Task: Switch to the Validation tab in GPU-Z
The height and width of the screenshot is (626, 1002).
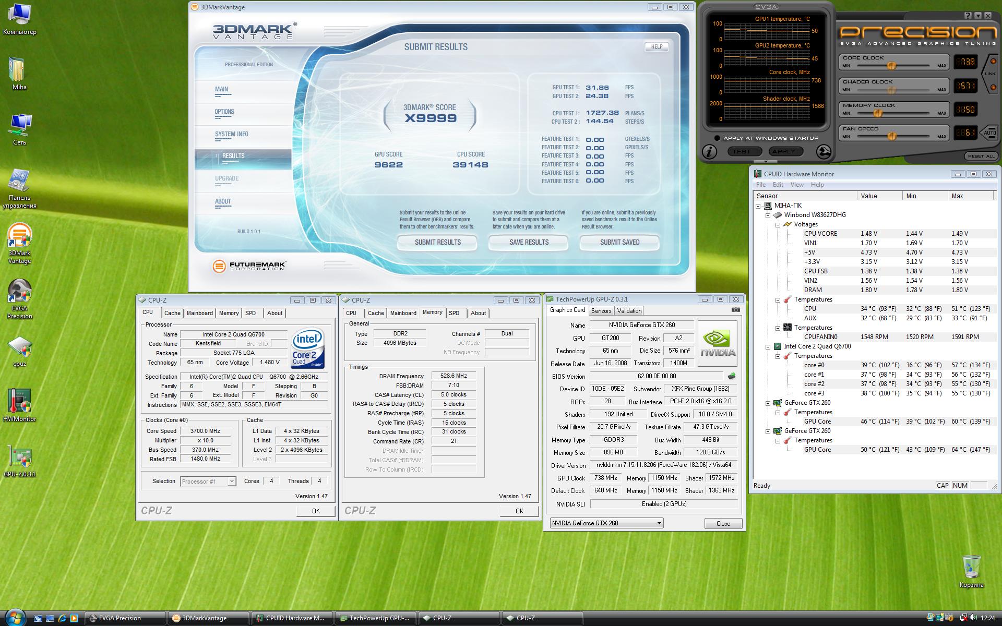Action: pos(629,311)
